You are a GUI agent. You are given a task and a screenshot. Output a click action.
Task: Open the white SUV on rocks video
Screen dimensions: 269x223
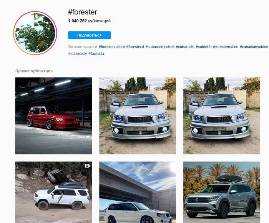(53, 192)
